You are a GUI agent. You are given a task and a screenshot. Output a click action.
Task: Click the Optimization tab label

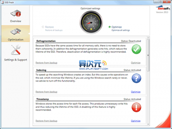coord(15,39)
